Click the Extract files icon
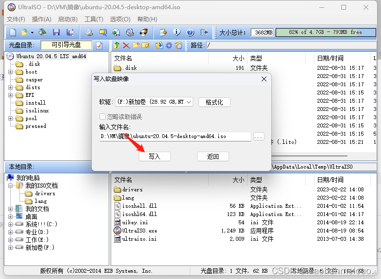Viewport: 381px width, 279px height. click(159, 45)
